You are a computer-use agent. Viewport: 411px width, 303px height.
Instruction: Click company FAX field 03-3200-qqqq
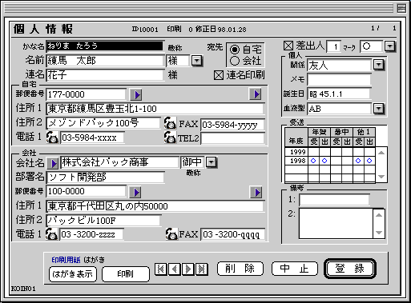point(232,234)
